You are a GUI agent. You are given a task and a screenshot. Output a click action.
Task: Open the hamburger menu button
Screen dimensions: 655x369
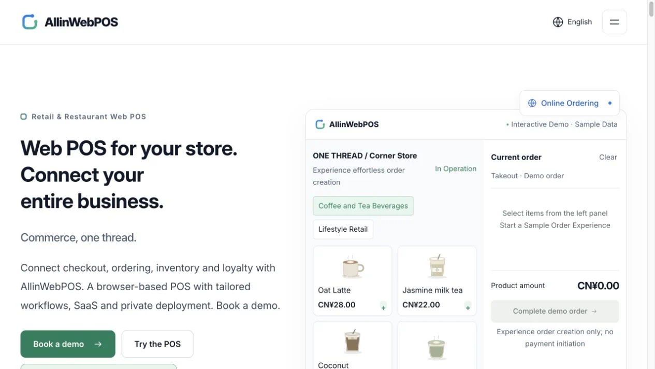(x=615, y=22)
